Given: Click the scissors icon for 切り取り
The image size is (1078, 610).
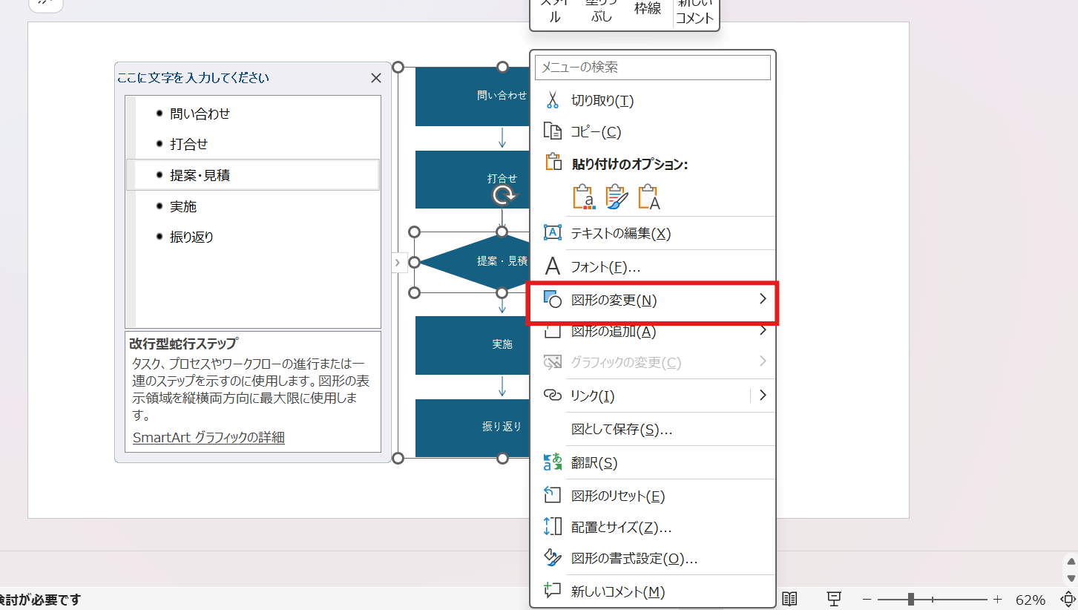Looking at the screenshot, I should pos(553,99).
